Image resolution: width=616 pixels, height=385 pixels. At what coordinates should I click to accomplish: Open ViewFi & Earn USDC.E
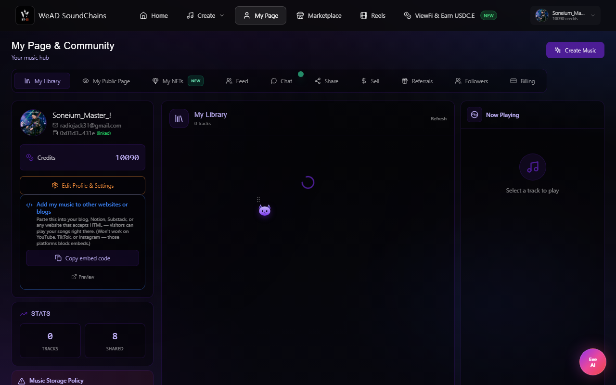tap(450, 15)
